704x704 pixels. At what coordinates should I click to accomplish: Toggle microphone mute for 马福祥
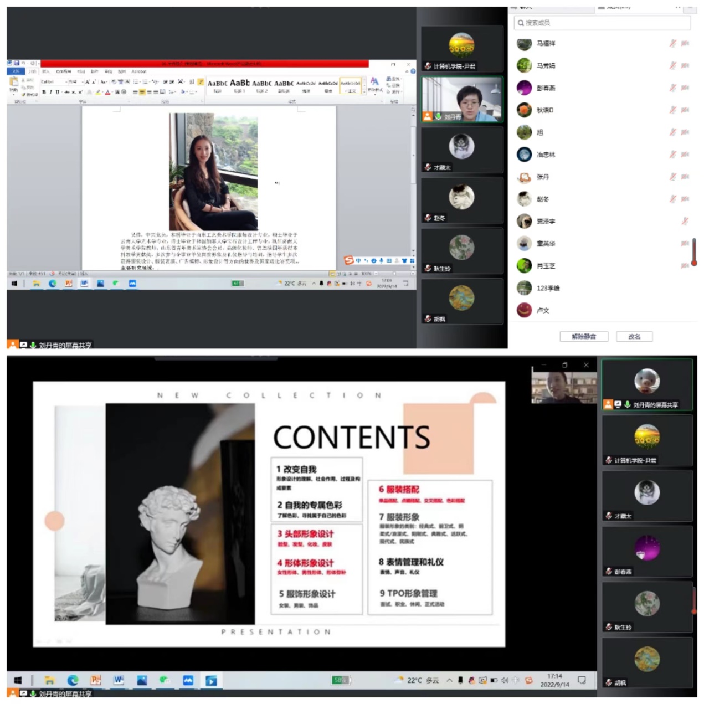pyautogui.click(x=672, y=43)
